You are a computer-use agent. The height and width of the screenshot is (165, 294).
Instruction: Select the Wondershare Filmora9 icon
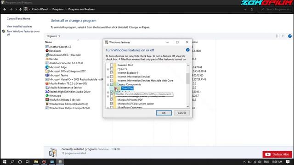coord(47,104)
